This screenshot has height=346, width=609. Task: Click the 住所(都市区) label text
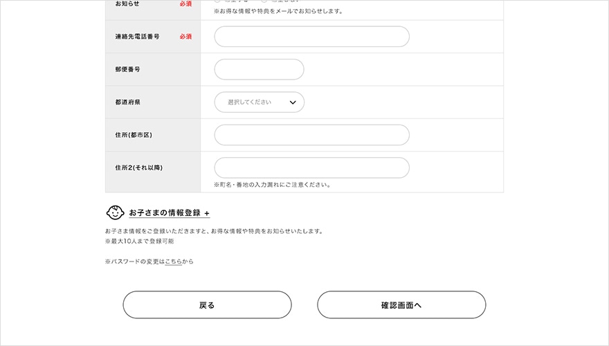click(x=133, y=135)
